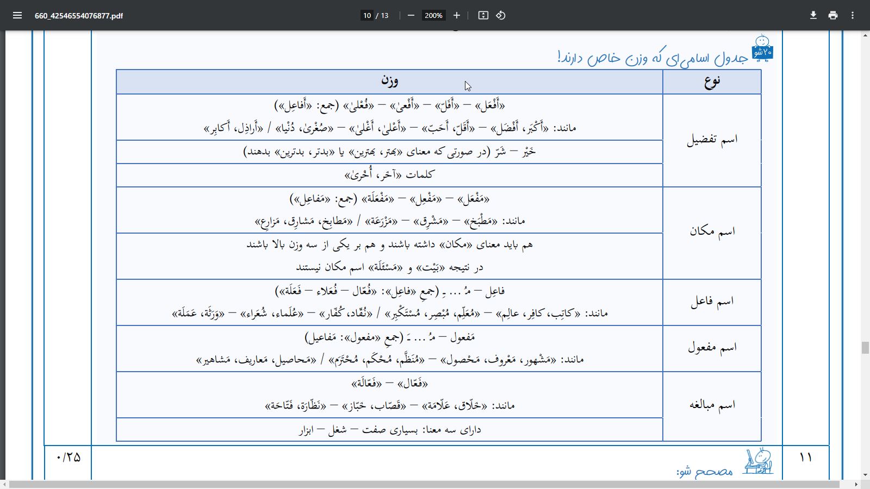Click the table header cell 'وزن'
Screen dimensions: 870x489
[x=389, y=81]
